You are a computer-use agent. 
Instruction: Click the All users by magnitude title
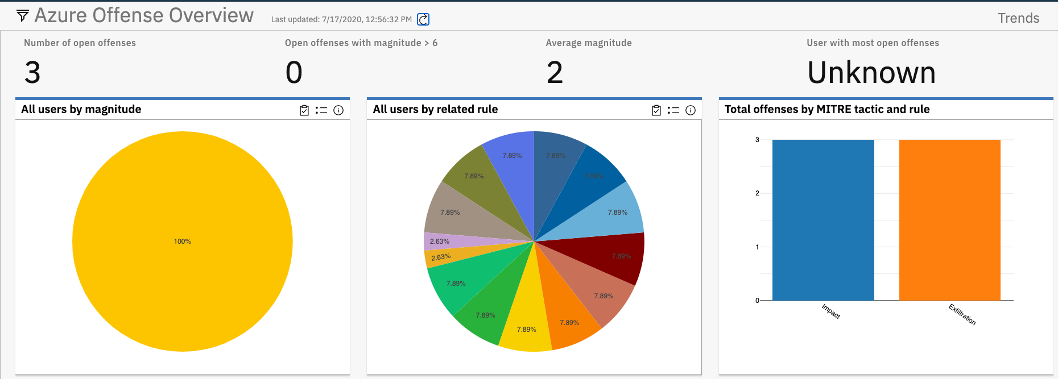tap(81, 109)
